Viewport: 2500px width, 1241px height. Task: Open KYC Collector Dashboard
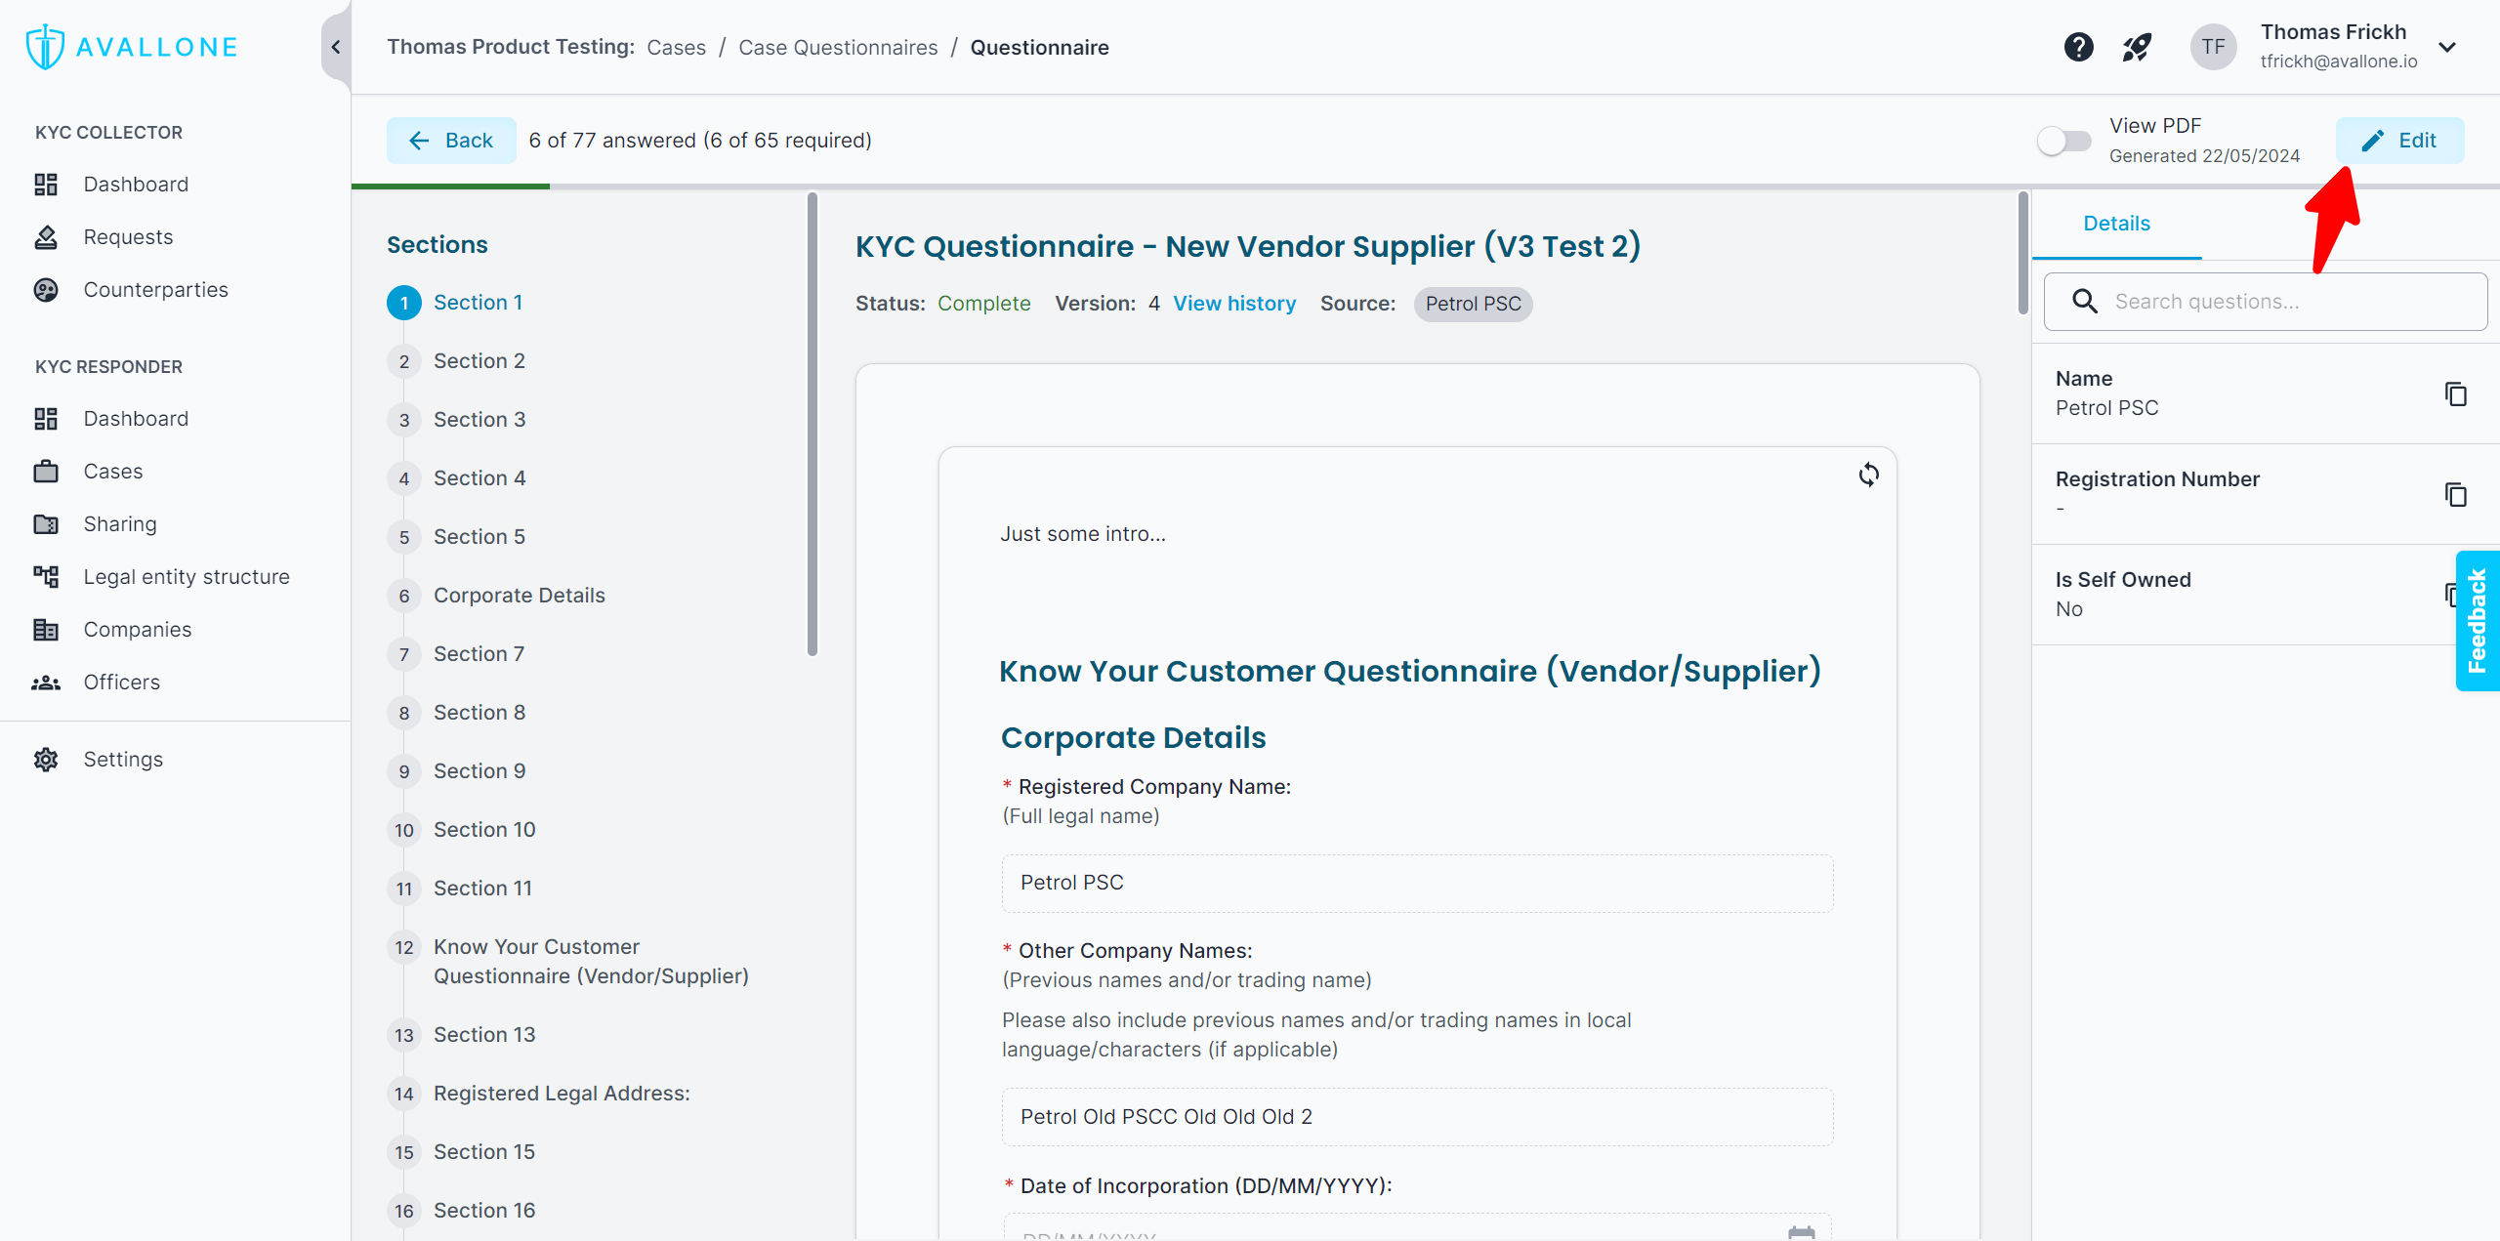click(136, 185)
